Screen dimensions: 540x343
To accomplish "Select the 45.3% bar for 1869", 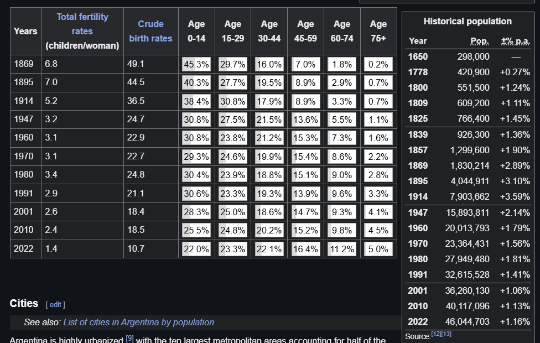I will (x=196, y=64).
